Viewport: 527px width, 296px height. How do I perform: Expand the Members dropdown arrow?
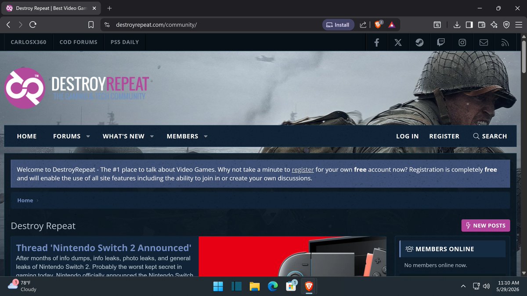(206, 136)
